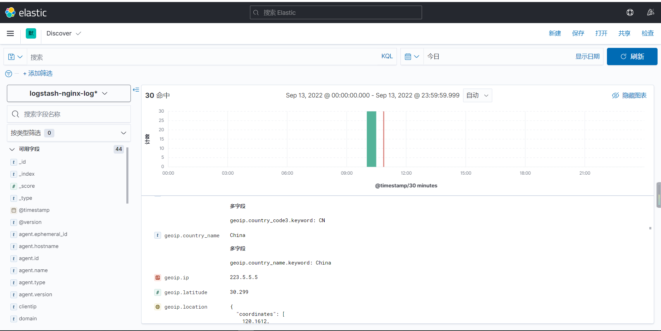Select the clientip field
The height and width of the screenshot is (331, 661).
(x=28, y=307)
